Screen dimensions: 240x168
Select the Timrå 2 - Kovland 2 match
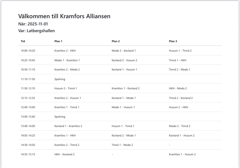pos(181,98)
